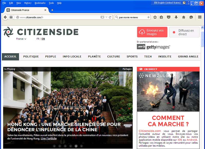Image resolution: width=205 pixels, height=149 pixels.
Task: Open the INFO LOCALE section
Action: pyautogui.click(x=72, y=57)
